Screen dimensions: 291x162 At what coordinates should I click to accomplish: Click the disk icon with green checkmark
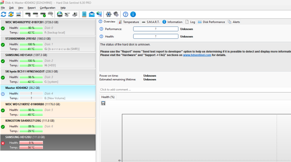coord(43,14)
